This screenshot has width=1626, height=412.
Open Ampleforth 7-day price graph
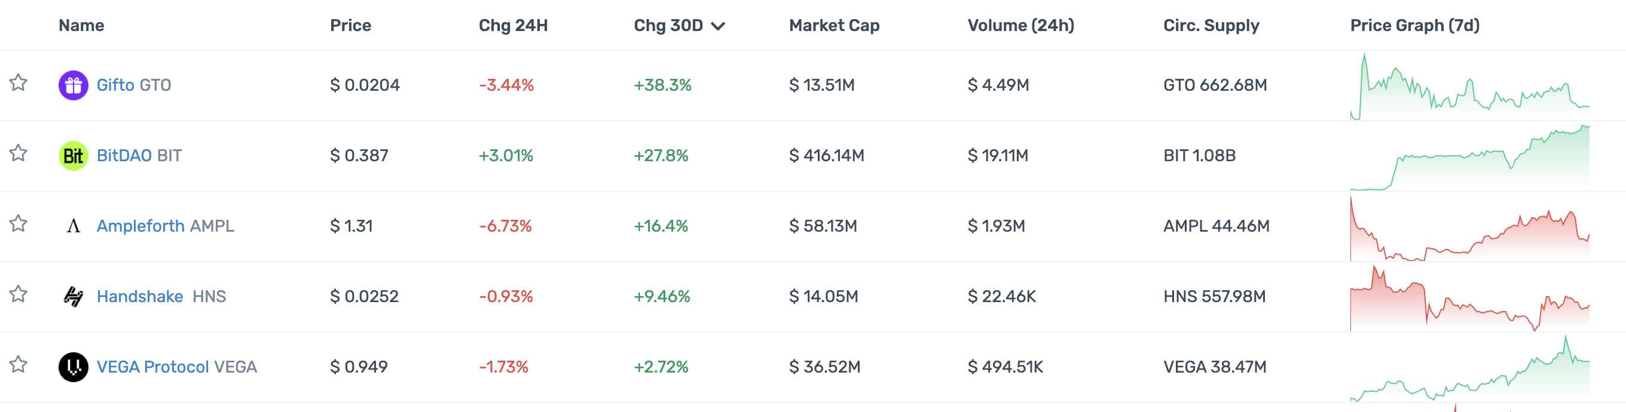(x=1469, y=229)
